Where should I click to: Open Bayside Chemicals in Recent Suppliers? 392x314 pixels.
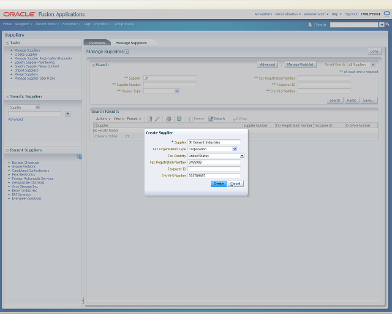(25, 163)
